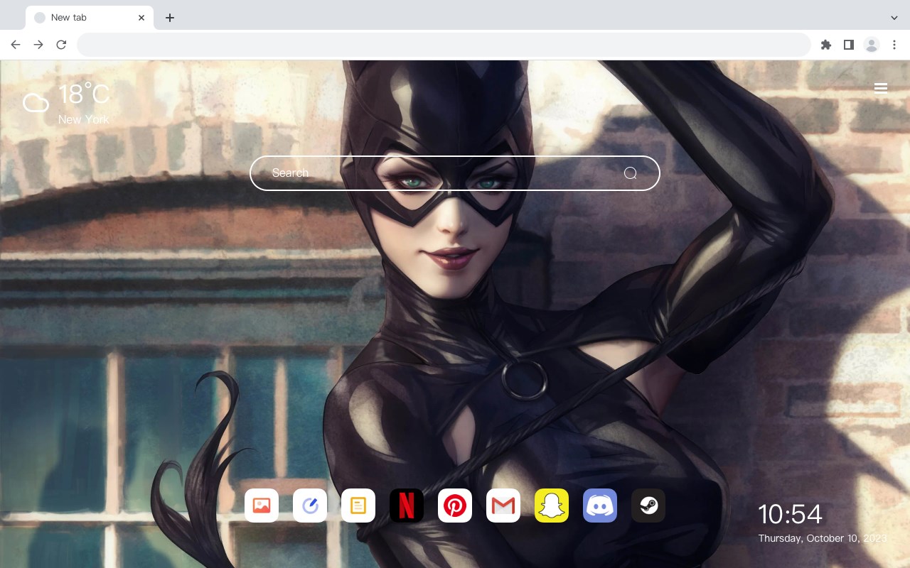Screen dimensions: 910x568
Task: Open the profile avatar menu
Action: 871,45
